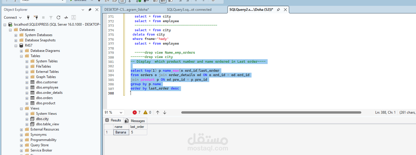
Task: Select the 'Banana' result cell
Action: (121, 132)
